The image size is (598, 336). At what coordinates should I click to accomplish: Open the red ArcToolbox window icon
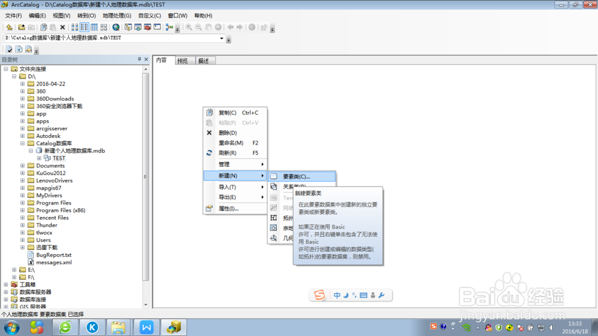(147, 28)
